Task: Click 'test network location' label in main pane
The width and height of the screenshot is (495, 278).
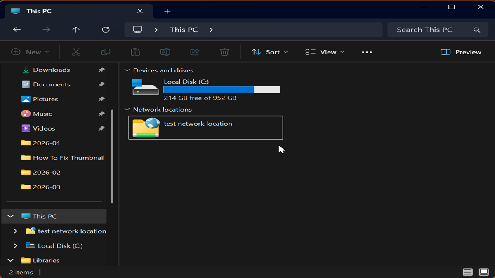Action: pyautogui.click(x=198, y=124)
